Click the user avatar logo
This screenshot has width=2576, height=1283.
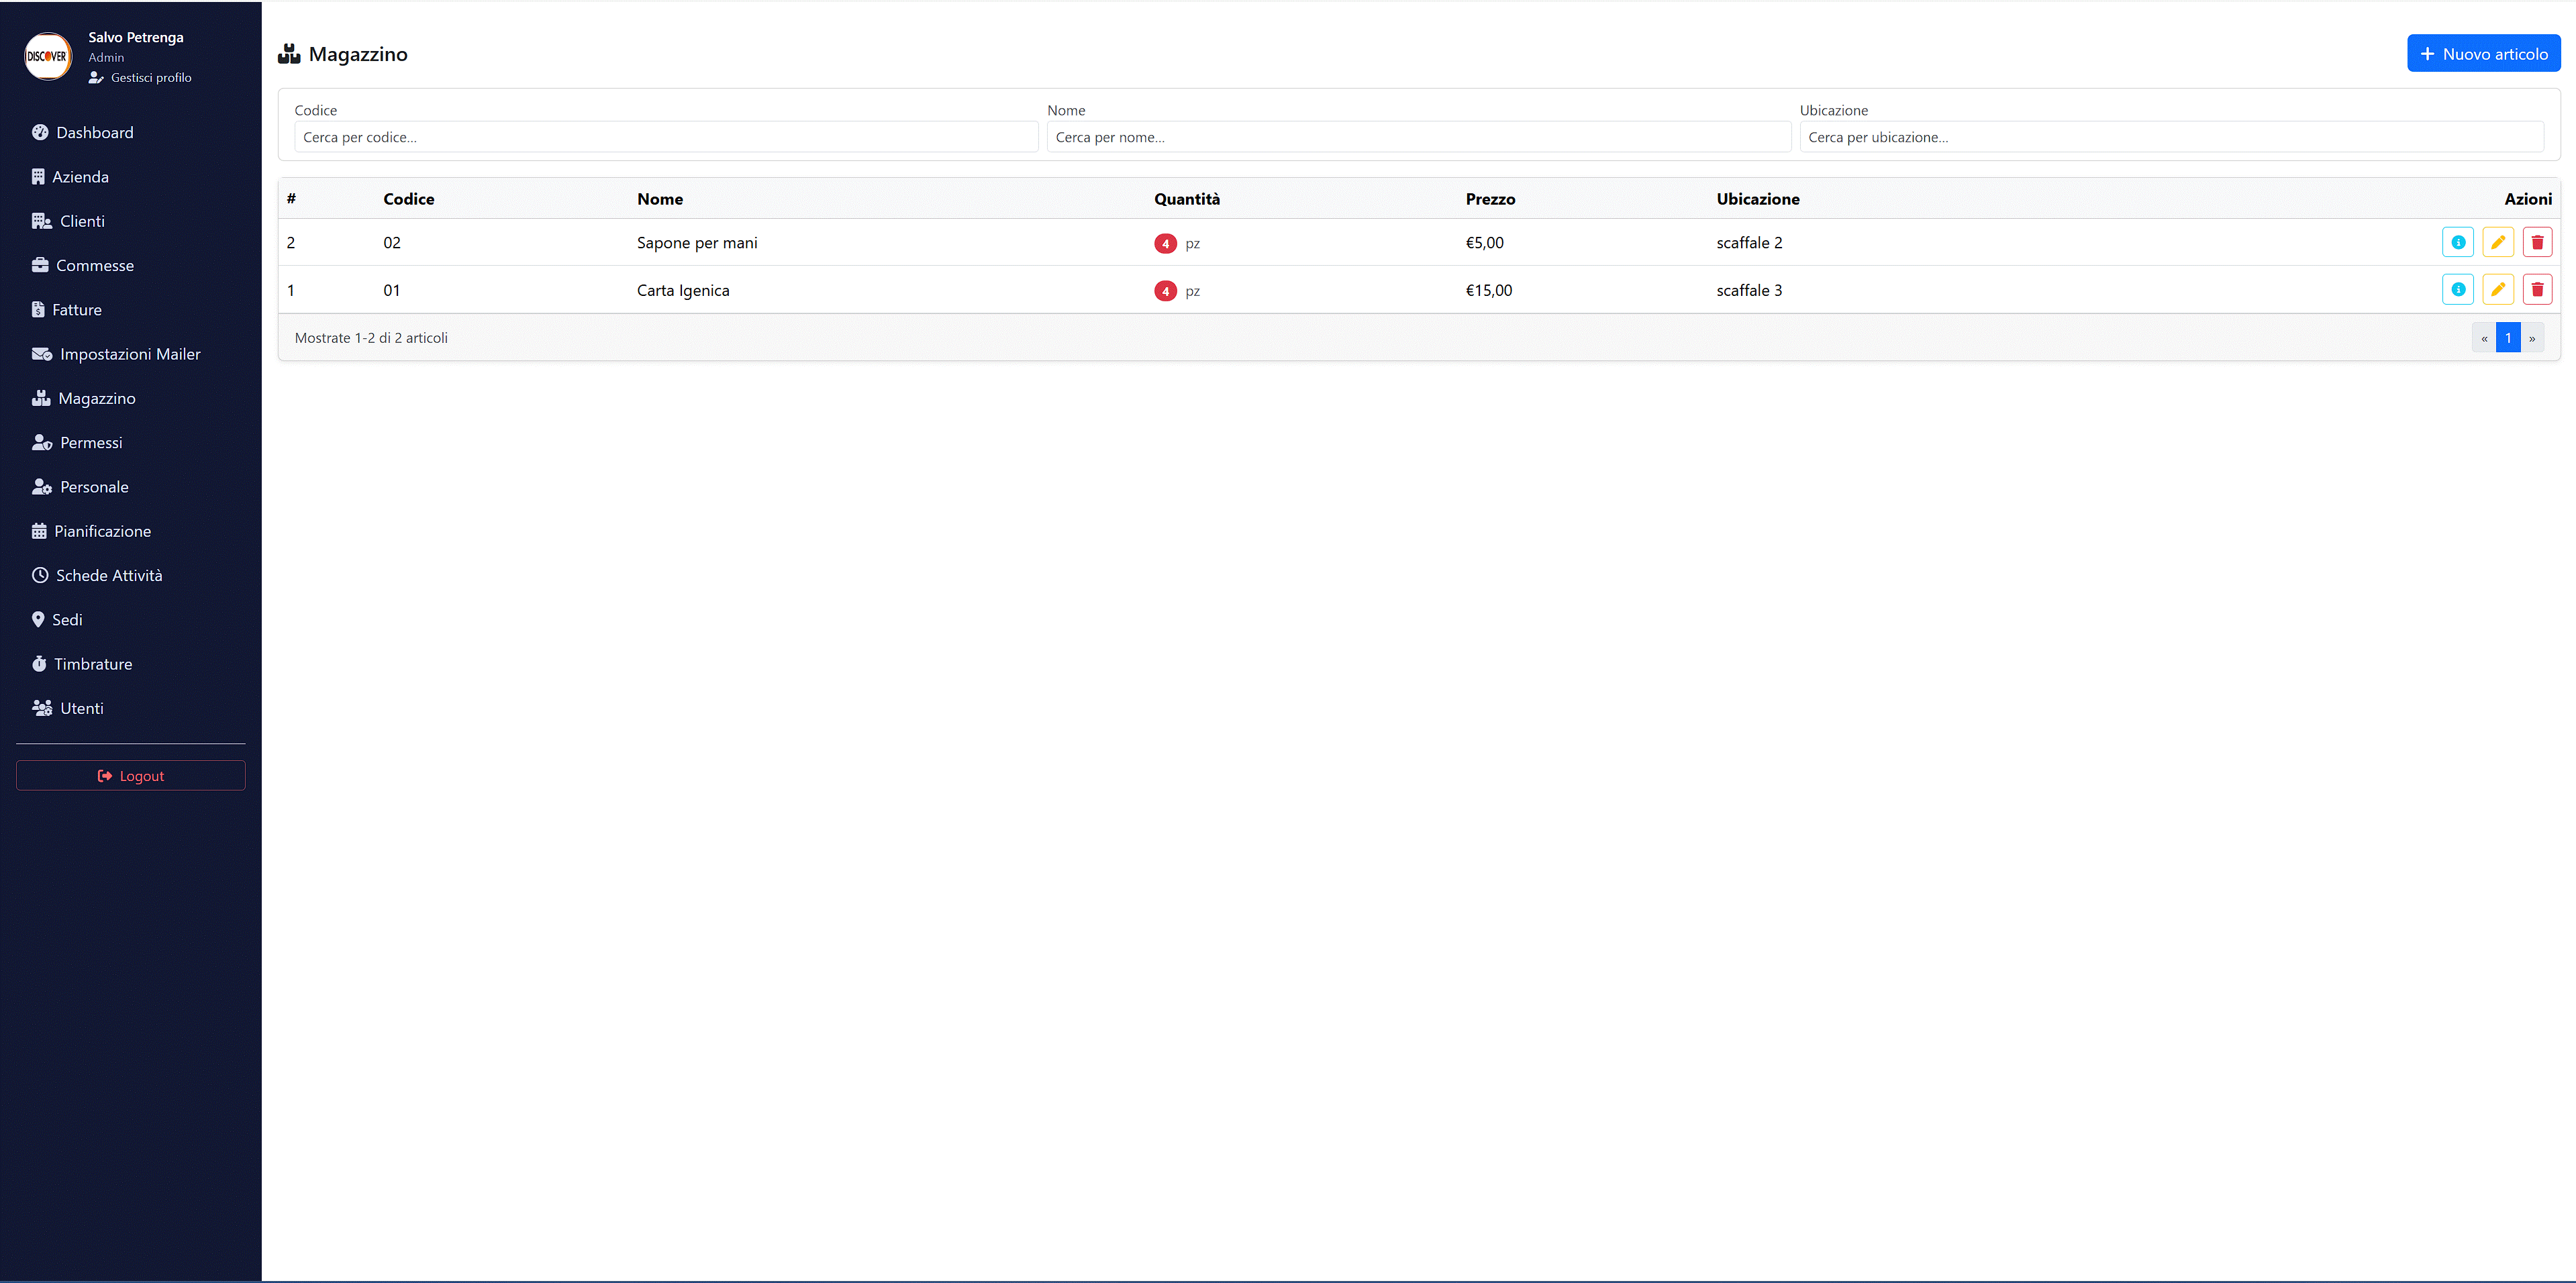[x=48, y=56]
